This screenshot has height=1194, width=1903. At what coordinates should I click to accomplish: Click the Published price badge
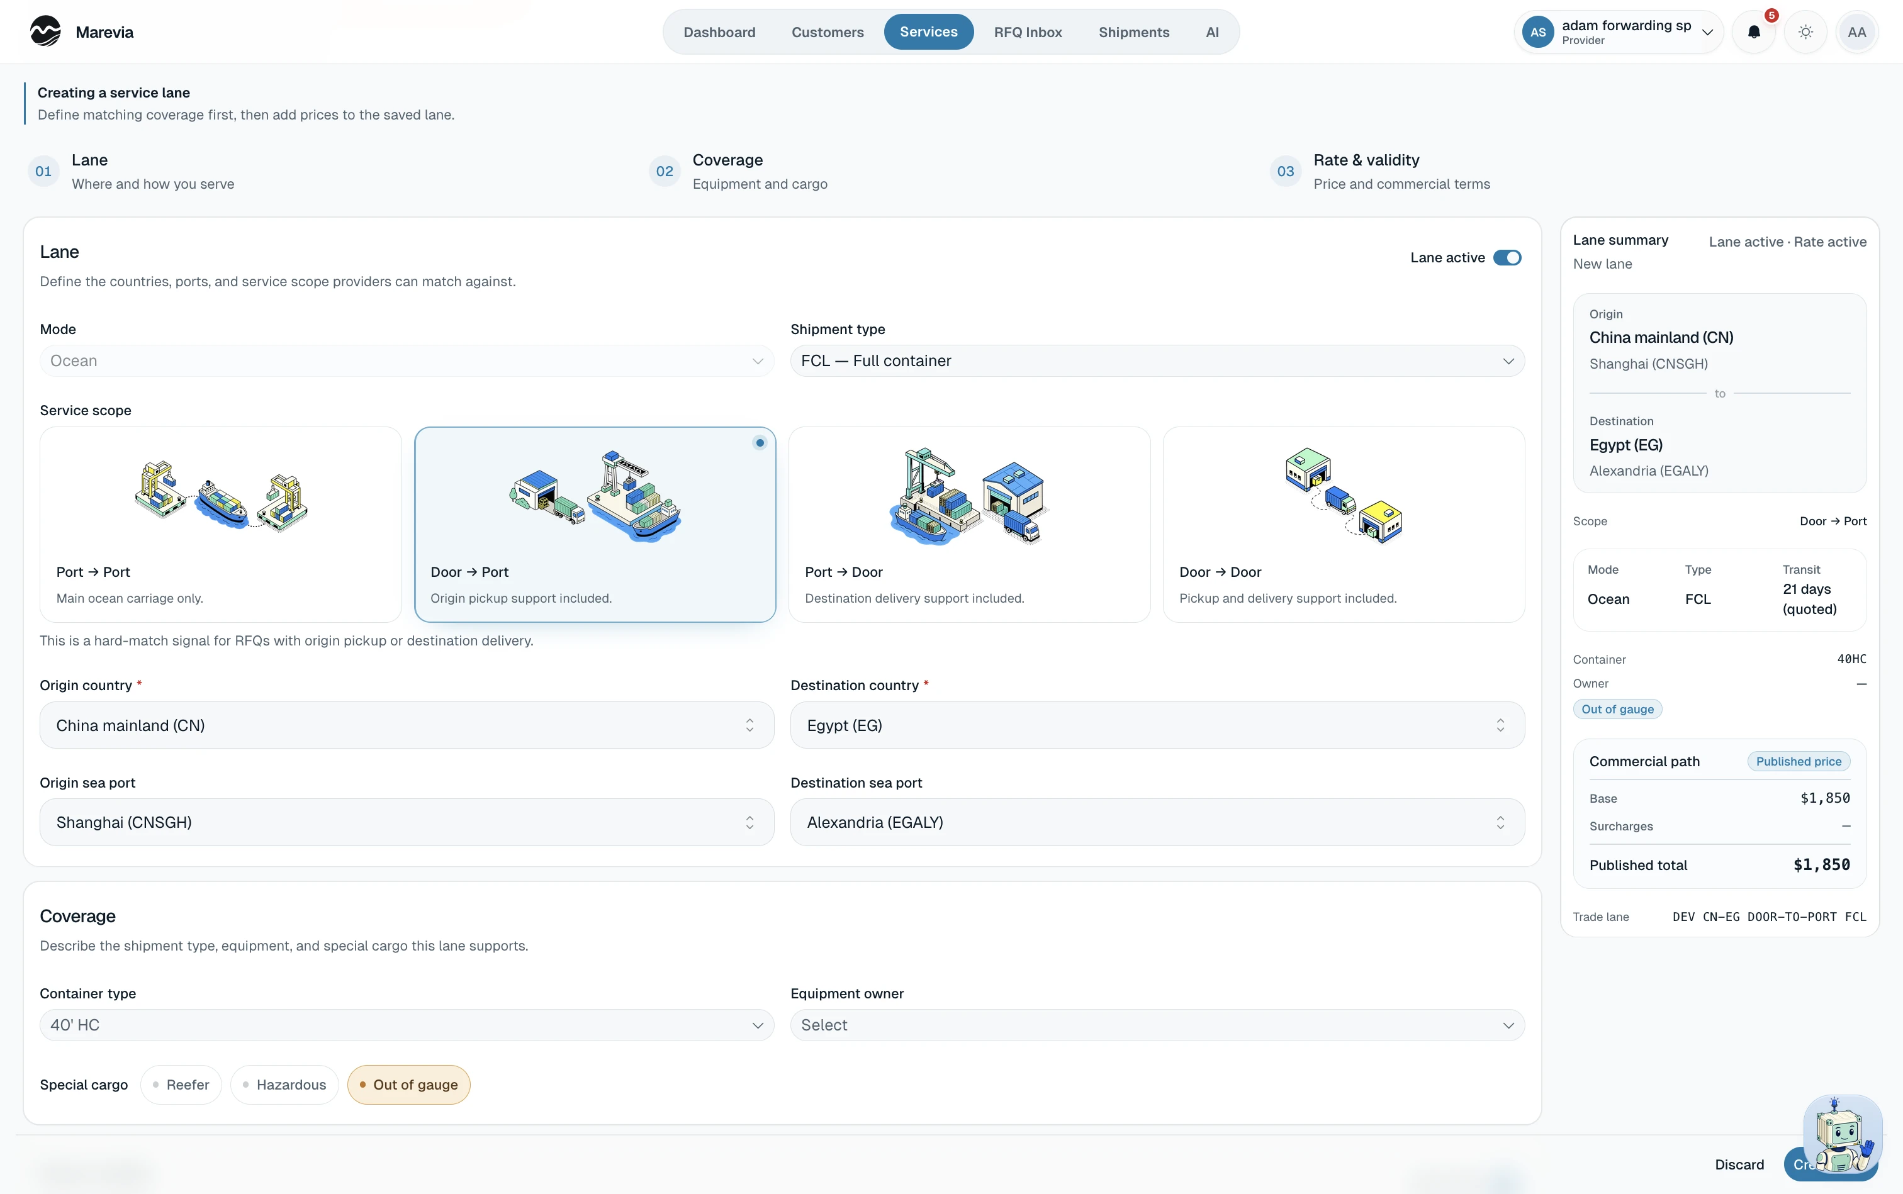coord(1798,761)
